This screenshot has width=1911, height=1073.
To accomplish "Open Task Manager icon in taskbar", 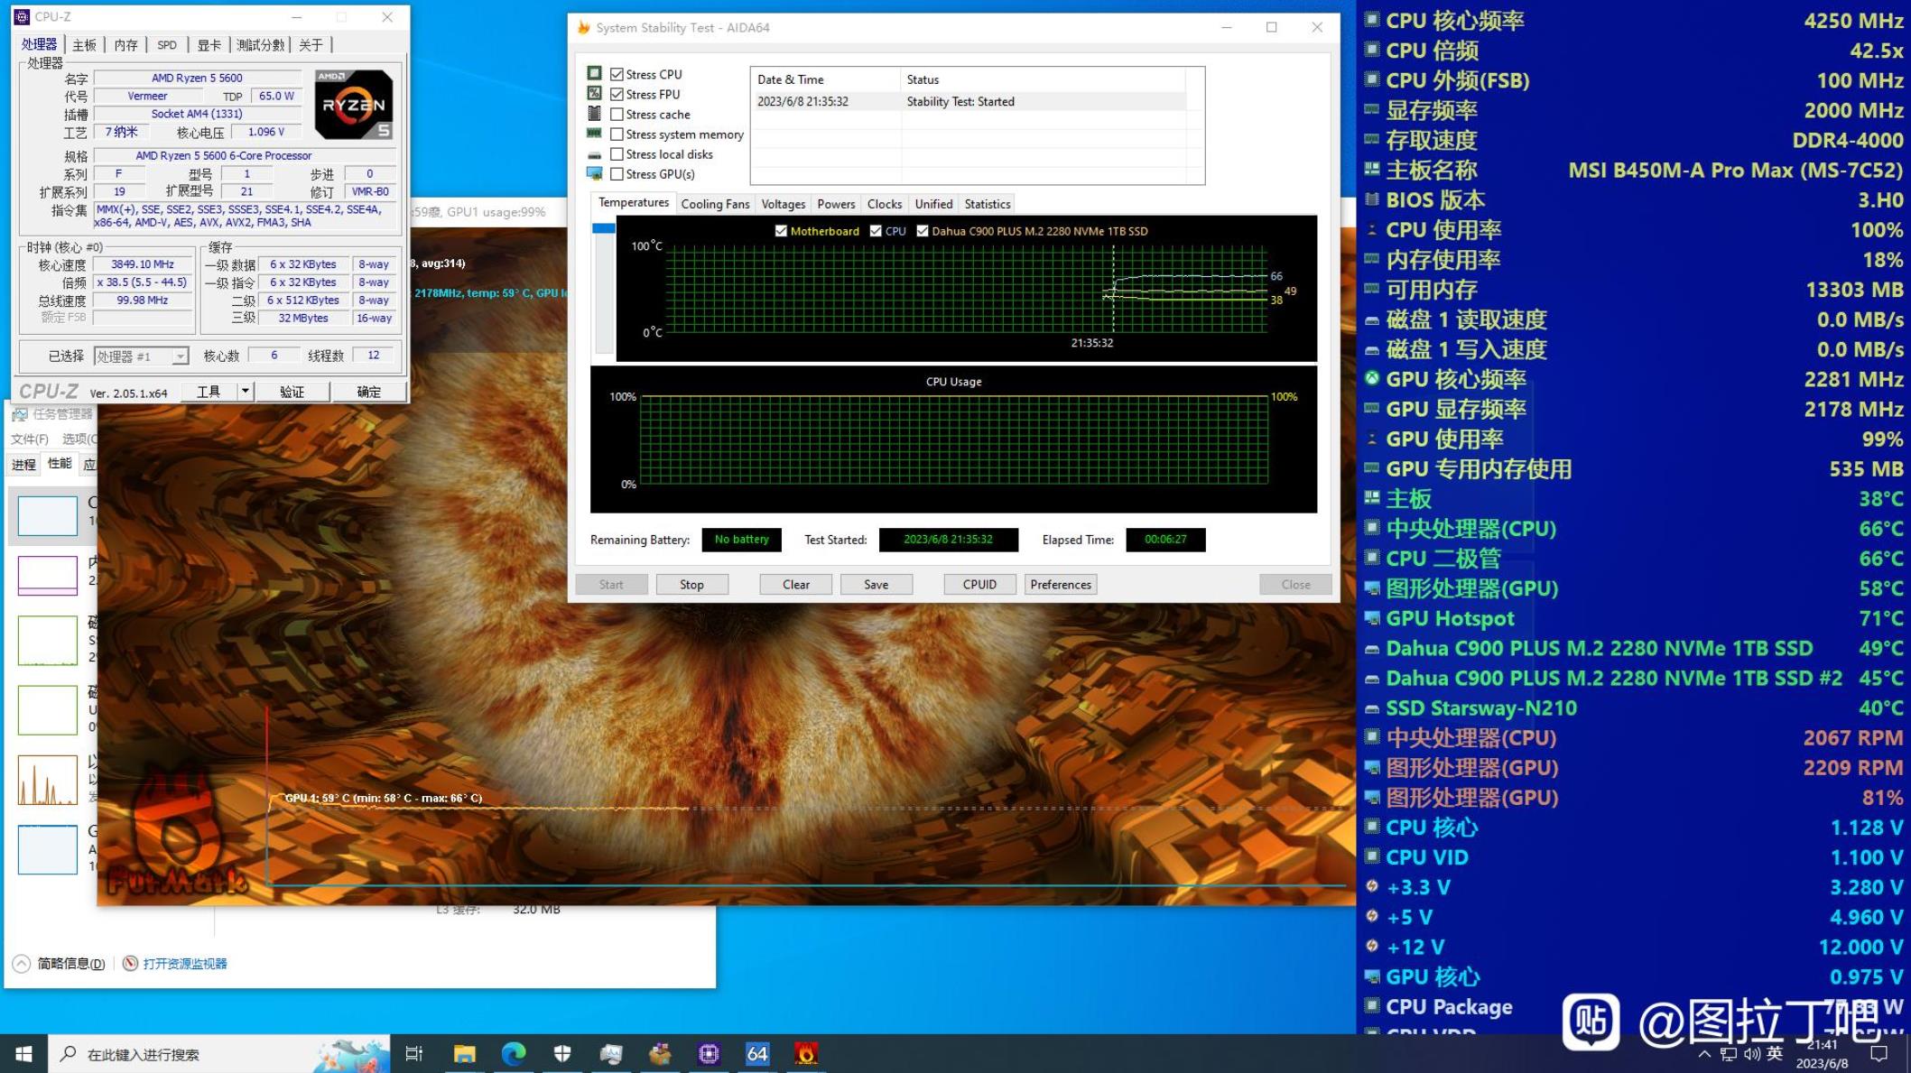I will click(611, 1053).
